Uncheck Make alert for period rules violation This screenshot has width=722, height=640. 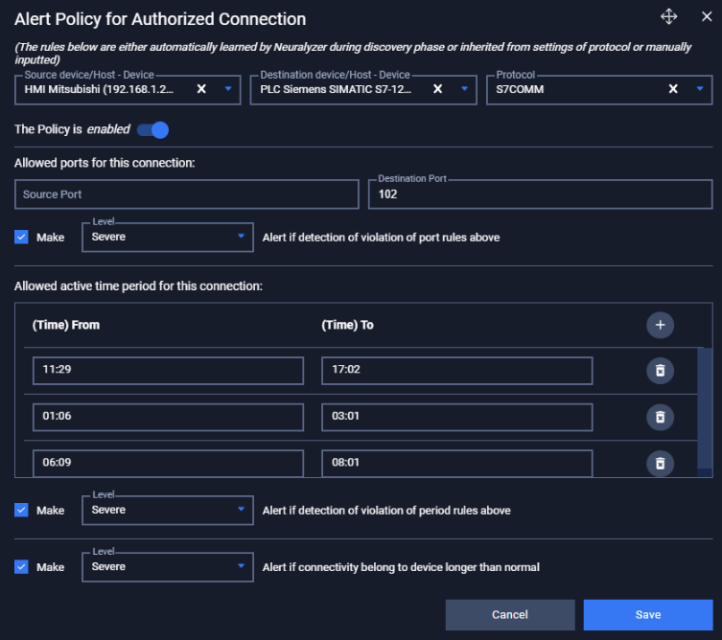click(x=21, y=510)
